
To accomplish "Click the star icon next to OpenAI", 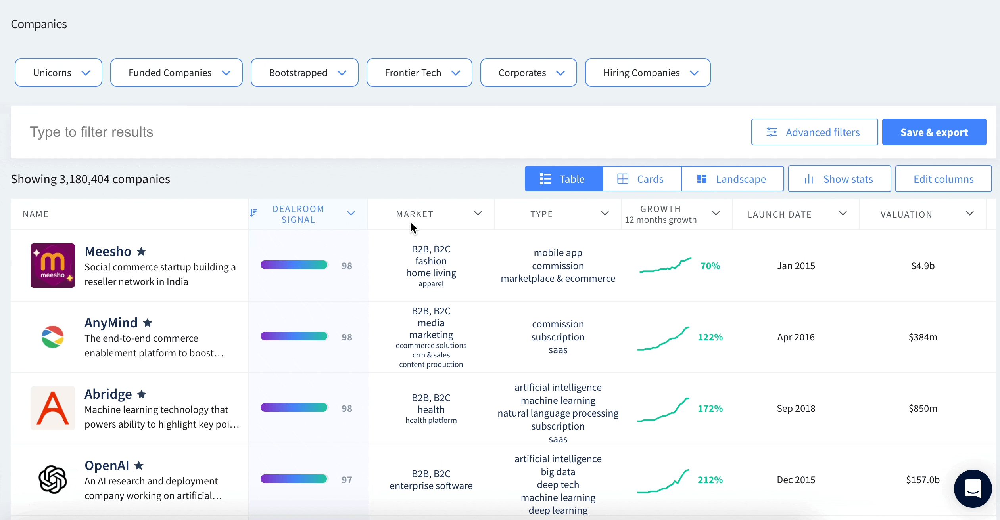I will point(139,465).
